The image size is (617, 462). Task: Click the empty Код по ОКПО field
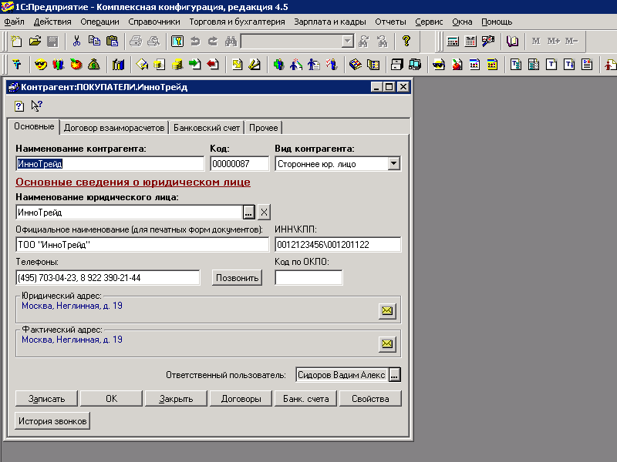[x=308, y=278]
